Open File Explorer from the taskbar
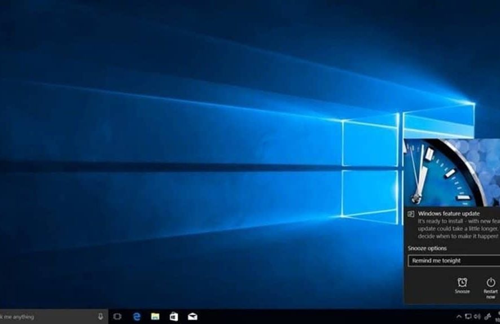500x324 pixels. [155, 316]
